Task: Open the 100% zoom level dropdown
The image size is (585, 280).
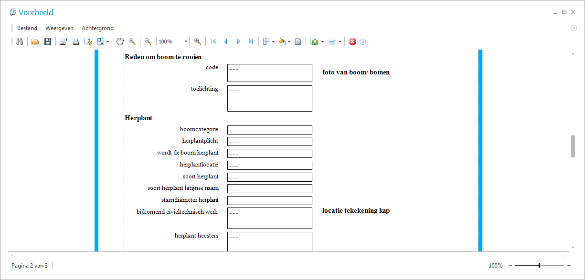Action: click(x=186, y=41)
